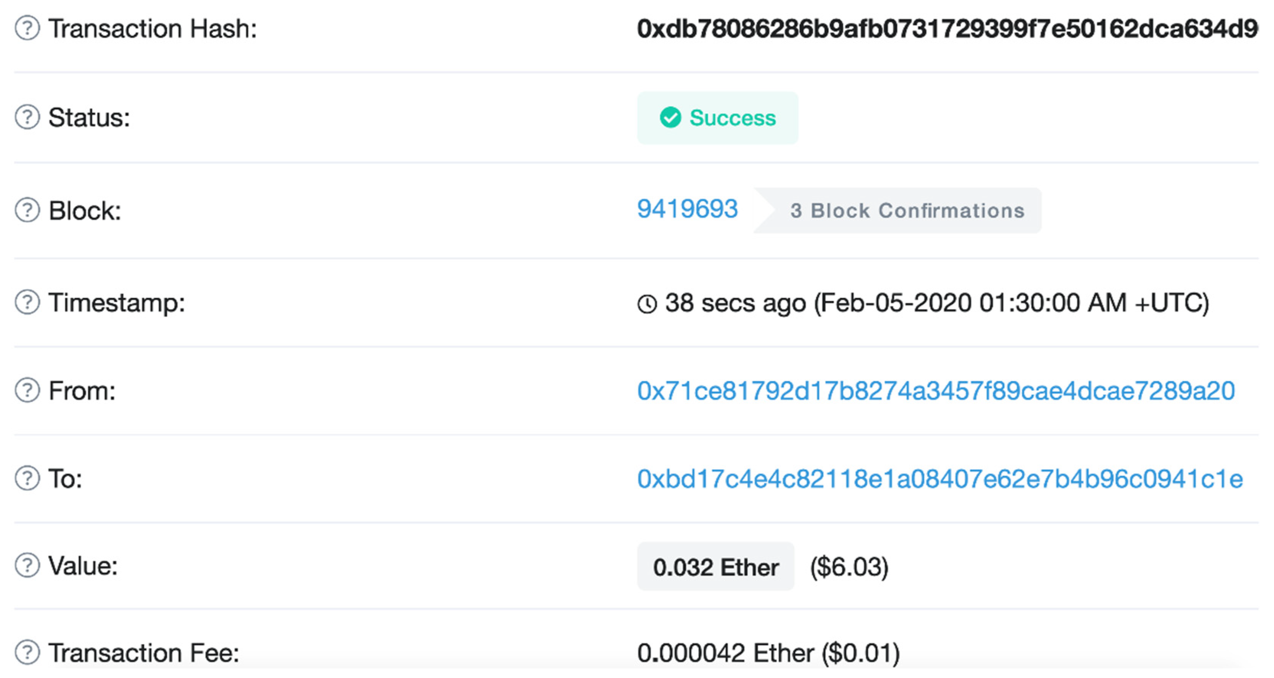
Task: Click the question mark next to To
Action: click(x=27, y=478)
